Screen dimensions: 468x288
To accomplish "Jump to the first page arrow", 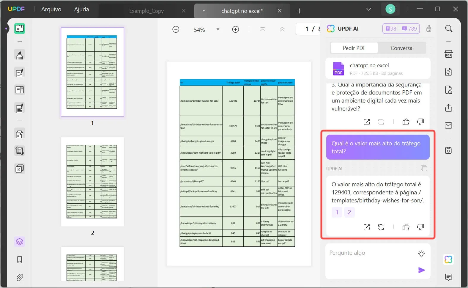I will (x=263, y=29).
